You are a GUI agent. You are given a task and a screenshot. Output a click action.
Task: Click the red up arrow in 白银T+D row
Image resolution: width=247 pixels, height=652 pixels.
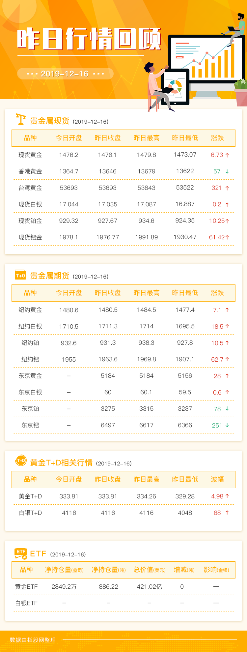[x=227, y=513]
